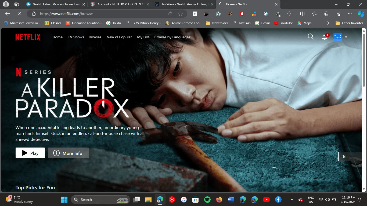
Task: Open the cookie extension icon
Action: point(230,14)
